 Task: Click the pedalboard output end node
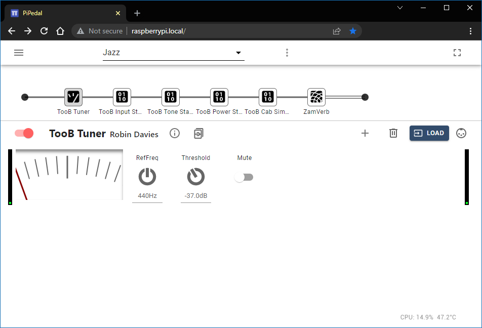point(365,97)
